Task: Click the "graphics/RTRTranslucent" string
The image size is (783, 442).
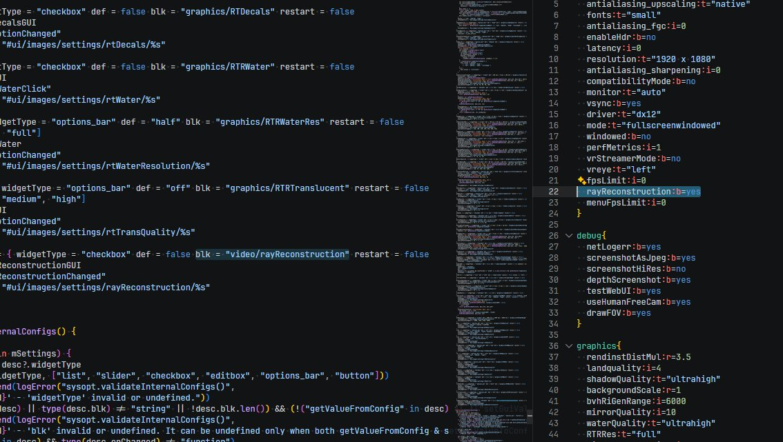Action: tap(287, 188)
